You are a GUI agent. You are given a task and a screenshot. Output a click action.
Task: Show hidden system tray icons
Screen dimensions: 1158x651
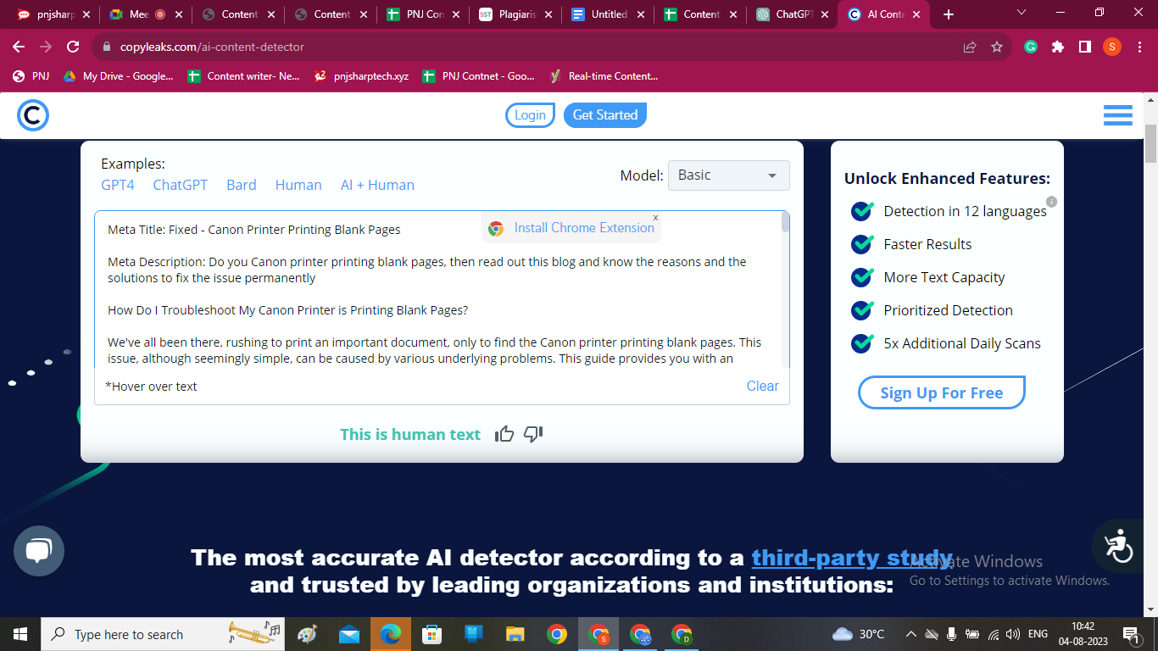coord(911,634)
